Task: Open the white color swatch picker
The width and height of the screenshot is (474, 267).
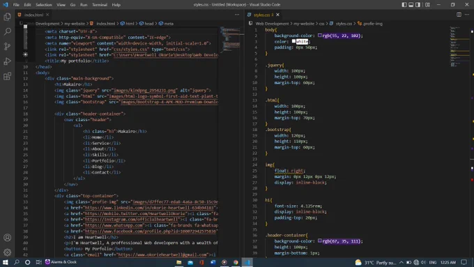Action: pyautogui.click(x=293, y=41)
